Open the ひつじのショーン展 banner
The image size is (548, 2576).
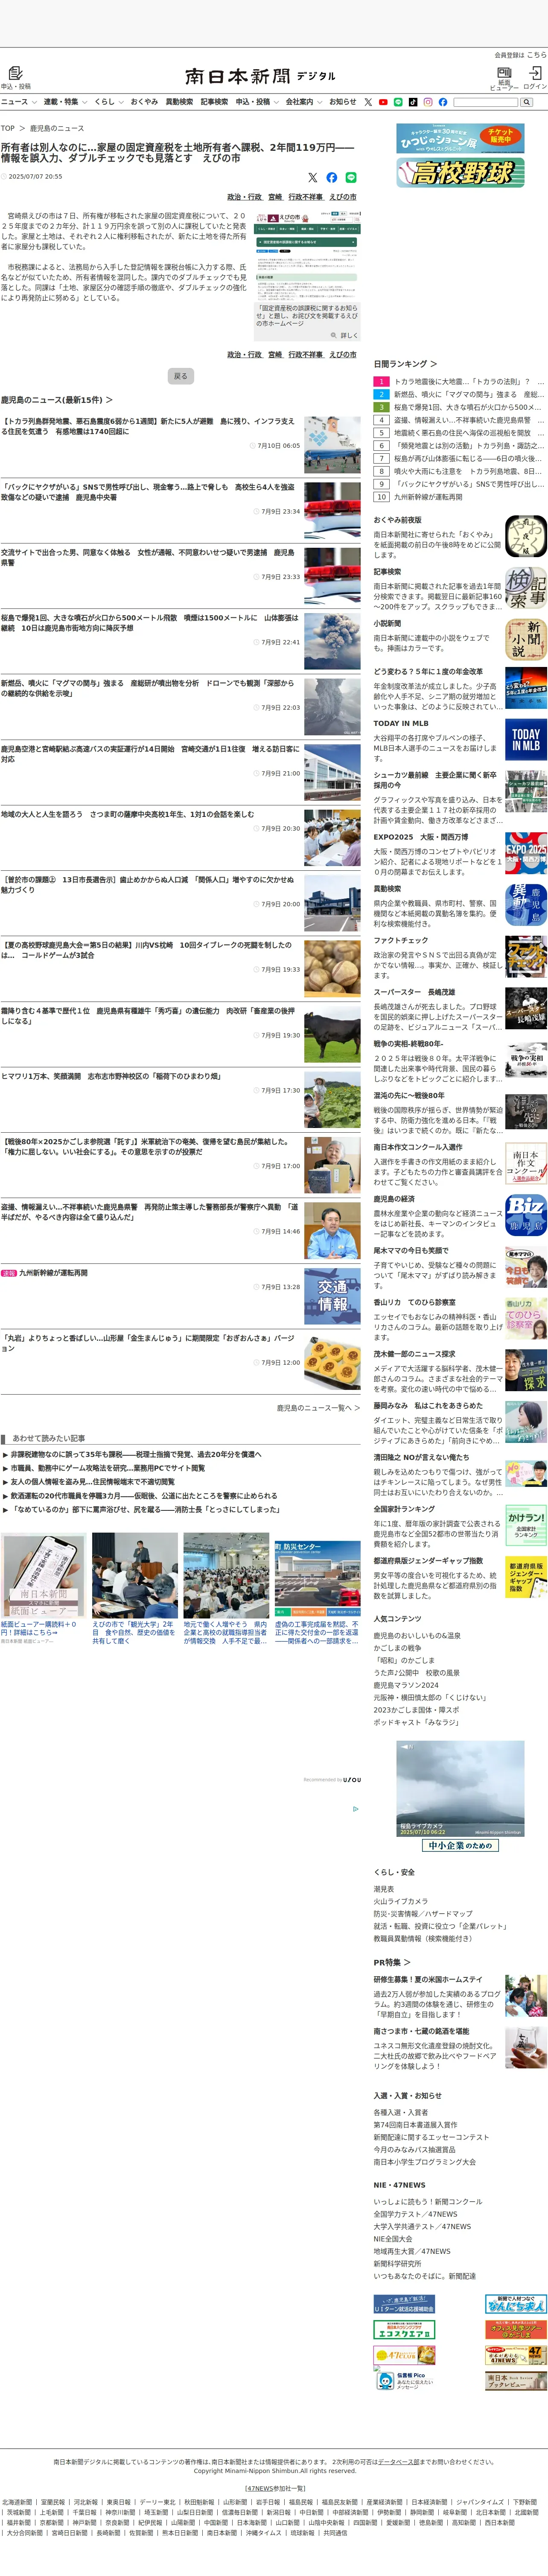[460, 137]
